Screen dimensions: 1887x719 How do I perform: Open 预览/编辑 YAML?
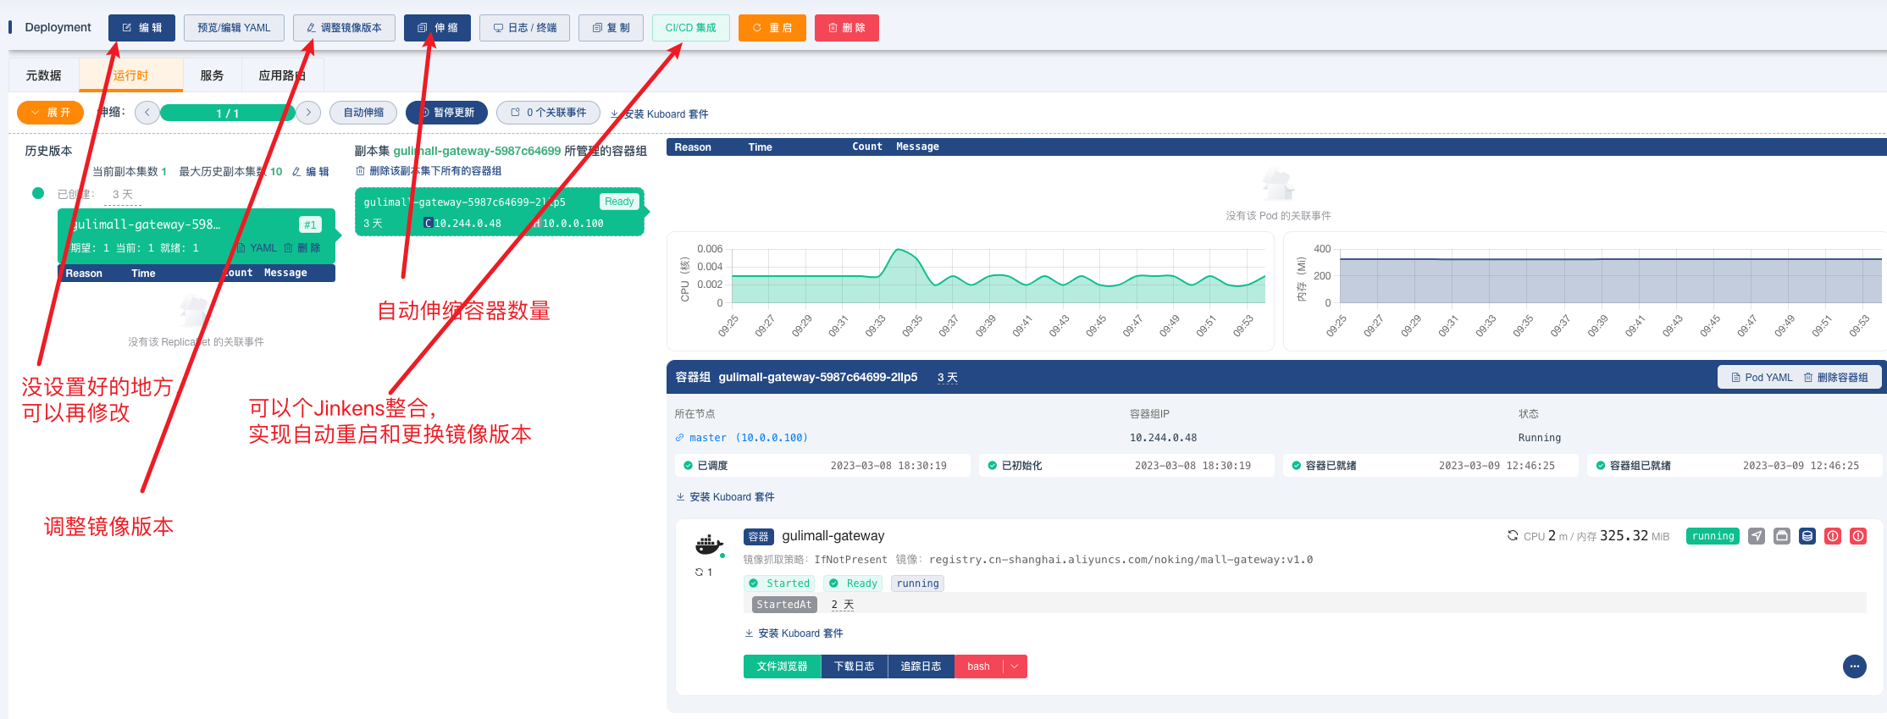[234, 28]
